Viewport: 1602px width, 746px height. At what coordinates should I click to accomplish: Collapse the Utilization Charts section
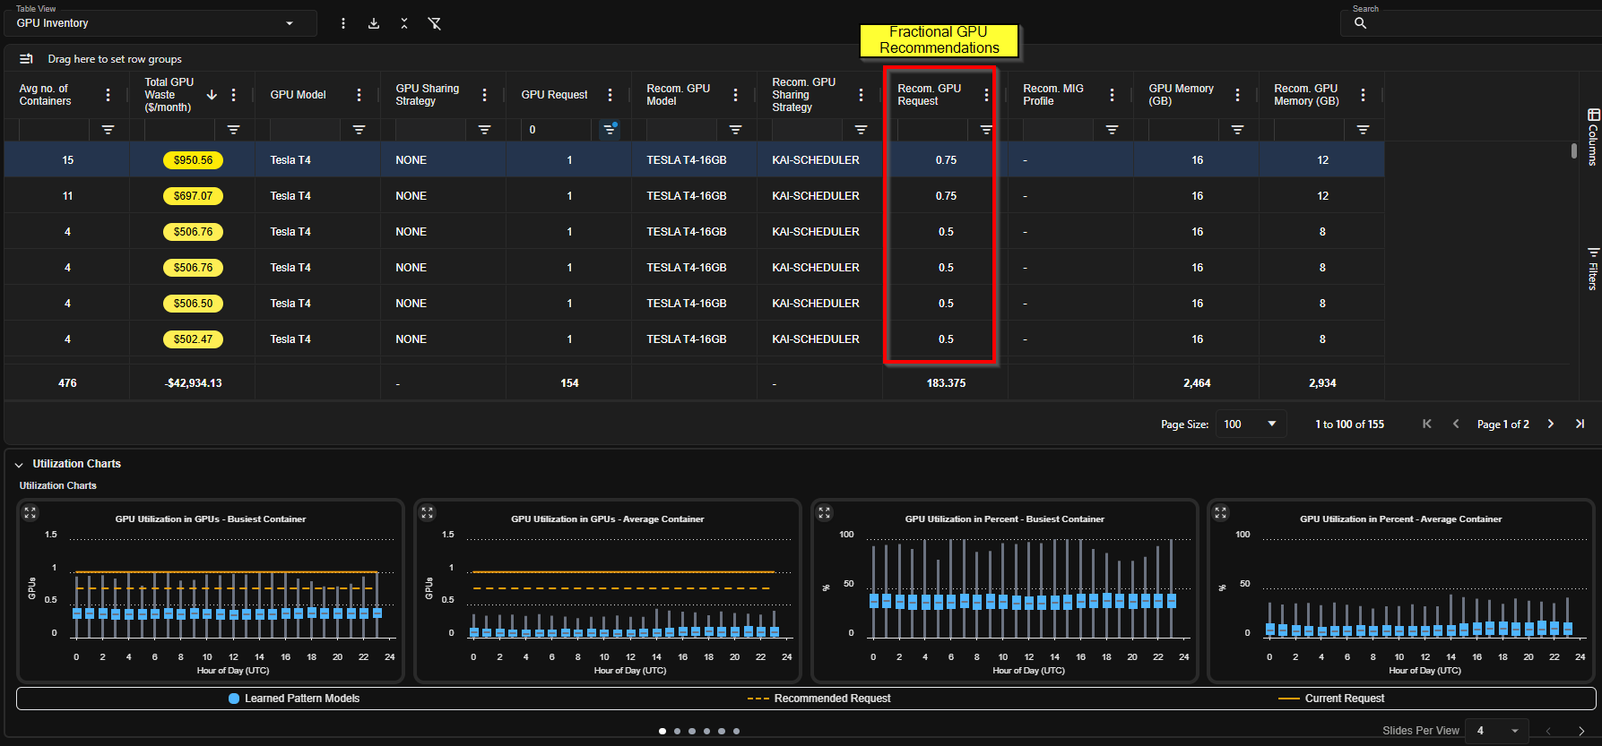pyautogui.click(x=19, y=465)
